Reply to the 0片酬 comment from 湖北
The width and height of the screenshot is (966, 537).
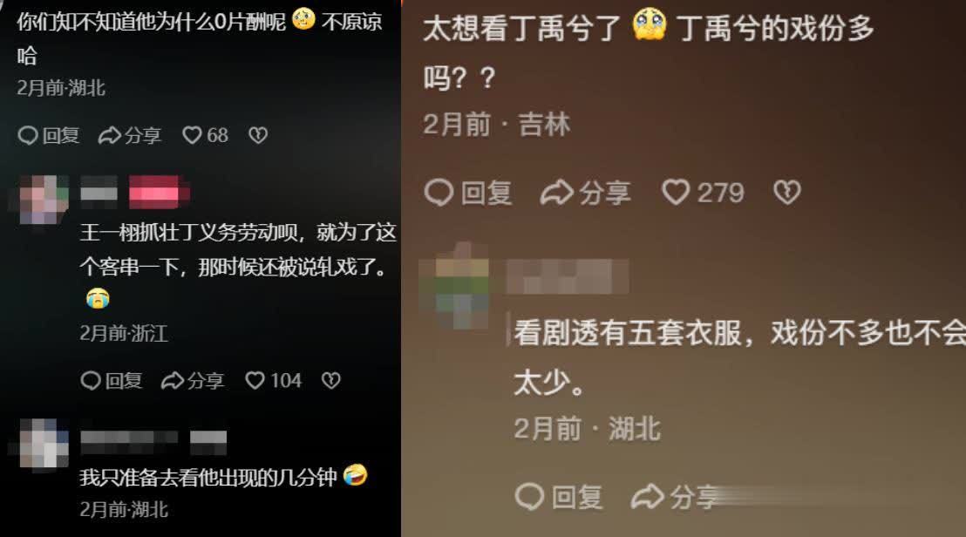tap(49, 135)
